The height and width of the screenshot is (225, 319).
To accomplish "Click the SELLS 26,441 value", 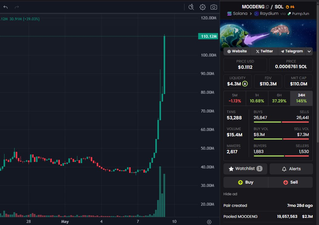I will pyautogui.click(x=303, y=118).
